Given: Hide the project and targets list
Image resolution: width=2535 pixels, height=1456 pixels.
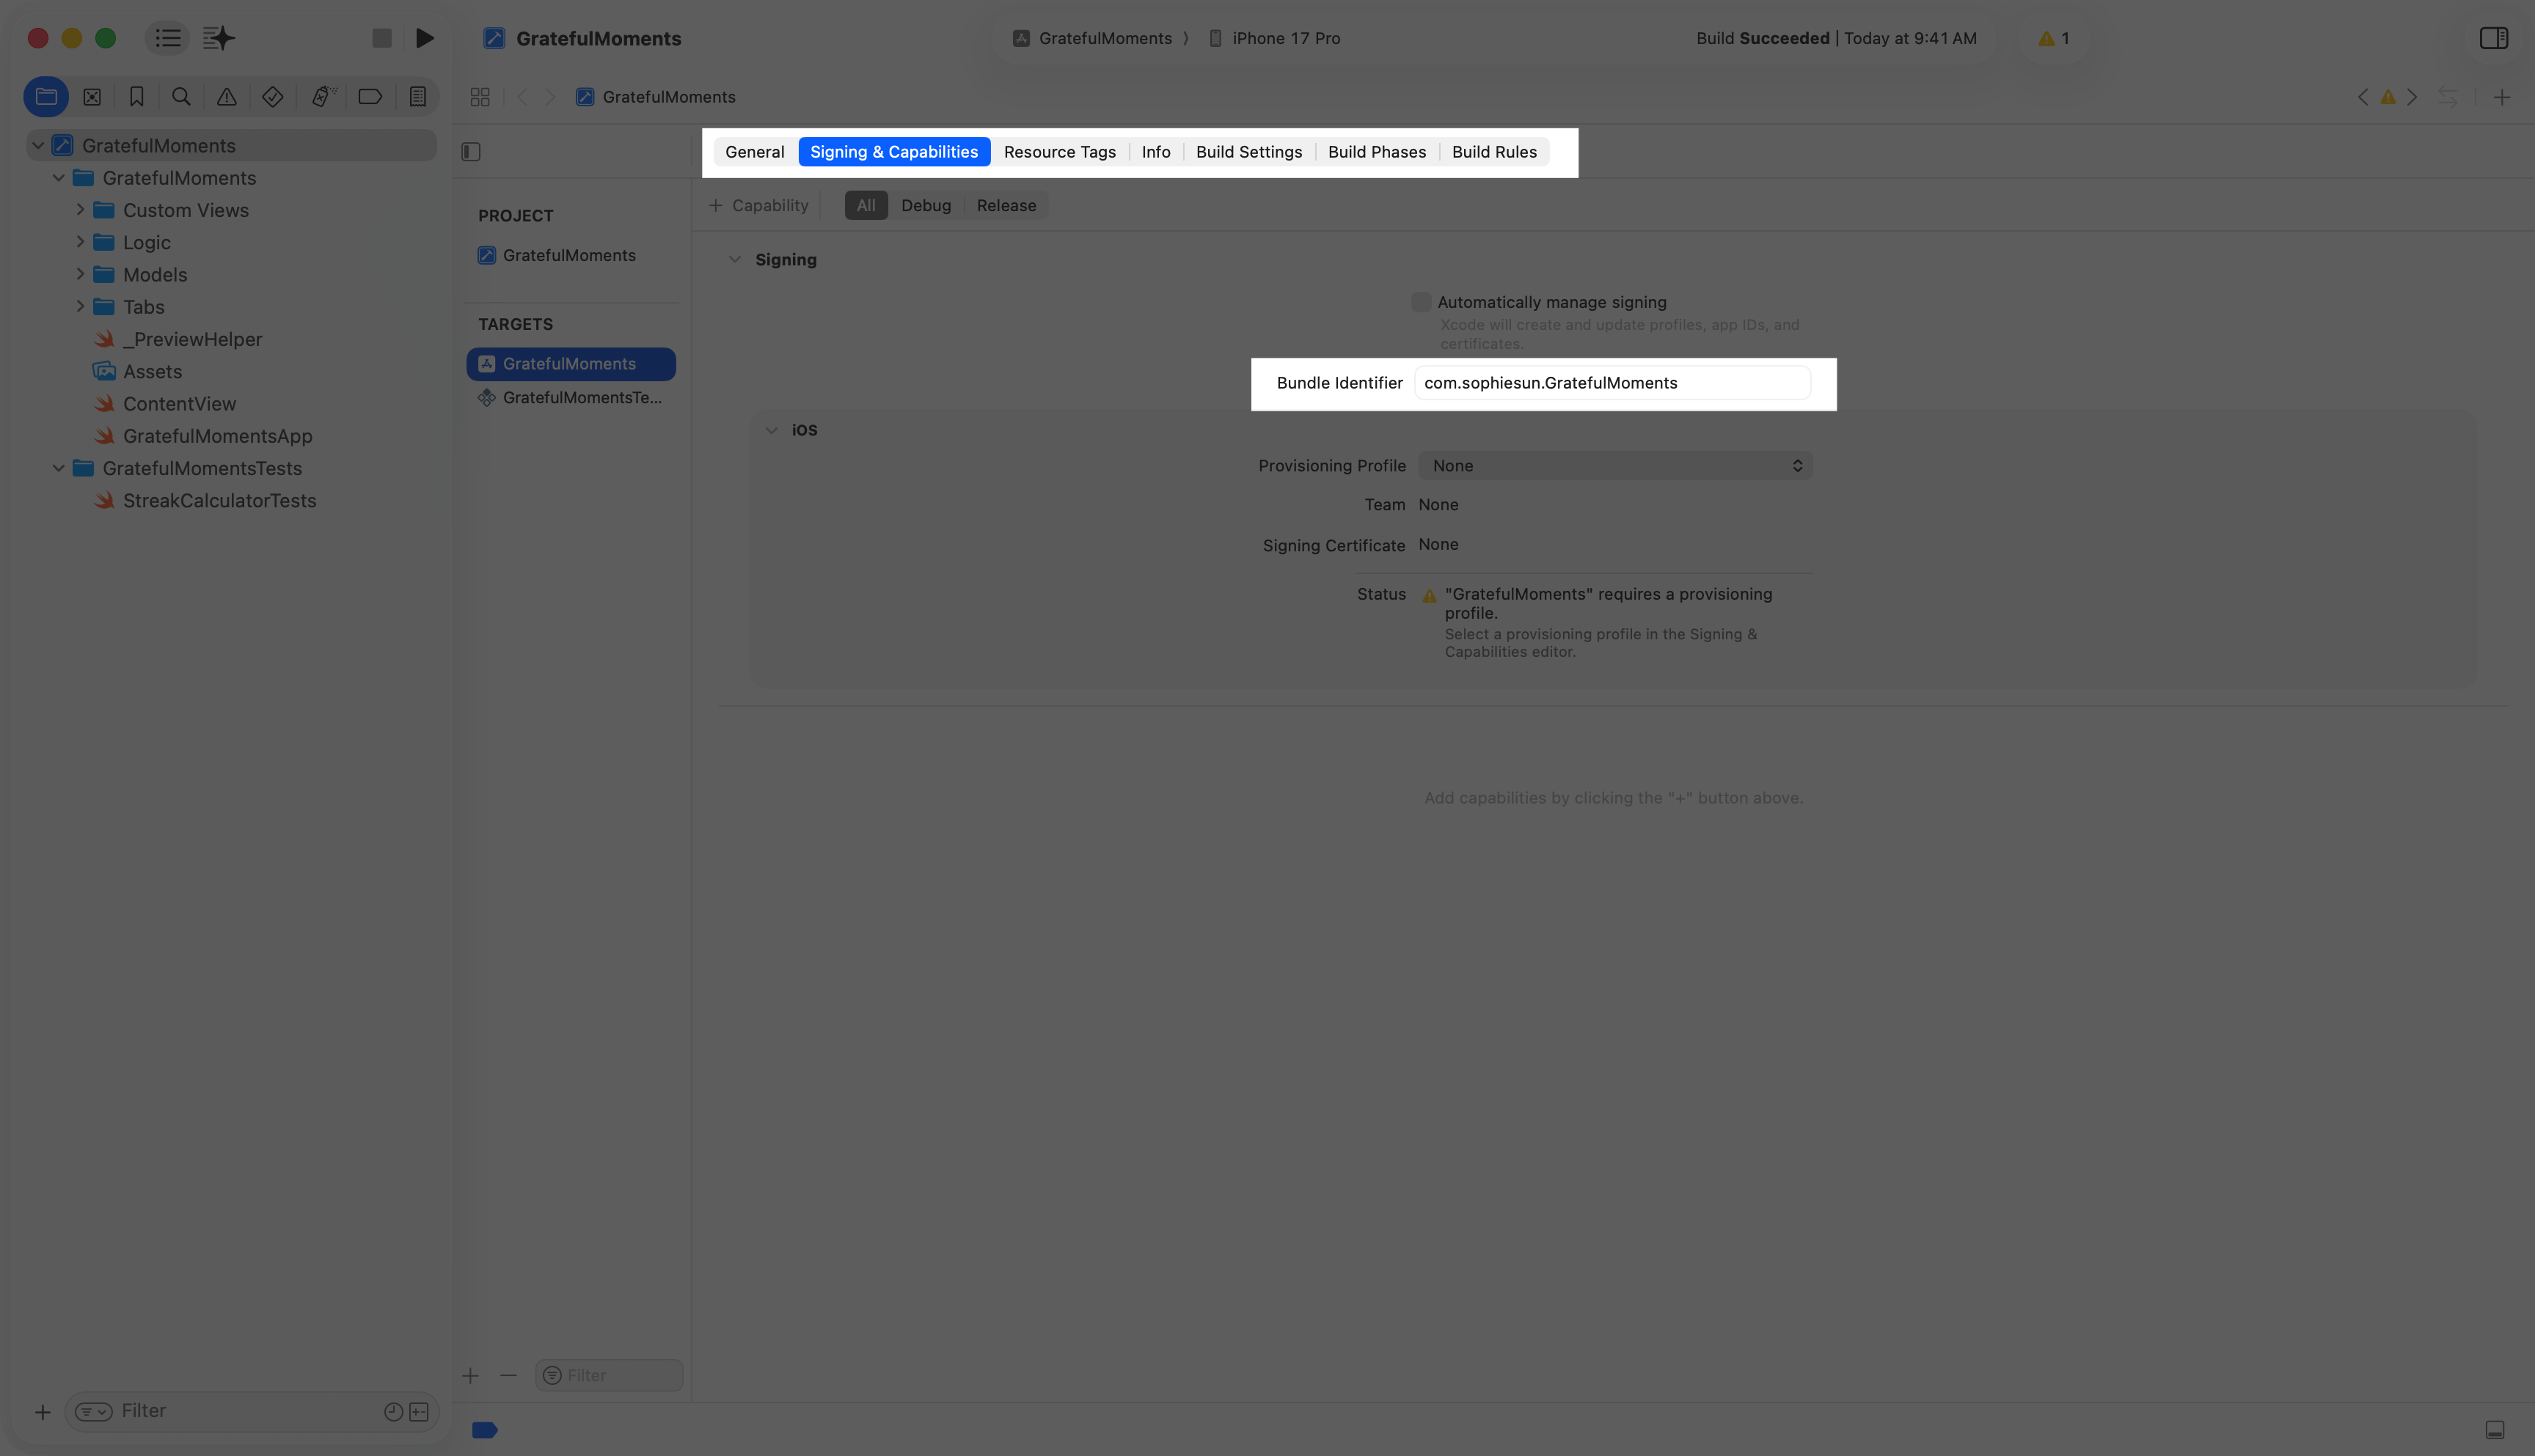Looking at the screenshot, I should tap(471, 152).
